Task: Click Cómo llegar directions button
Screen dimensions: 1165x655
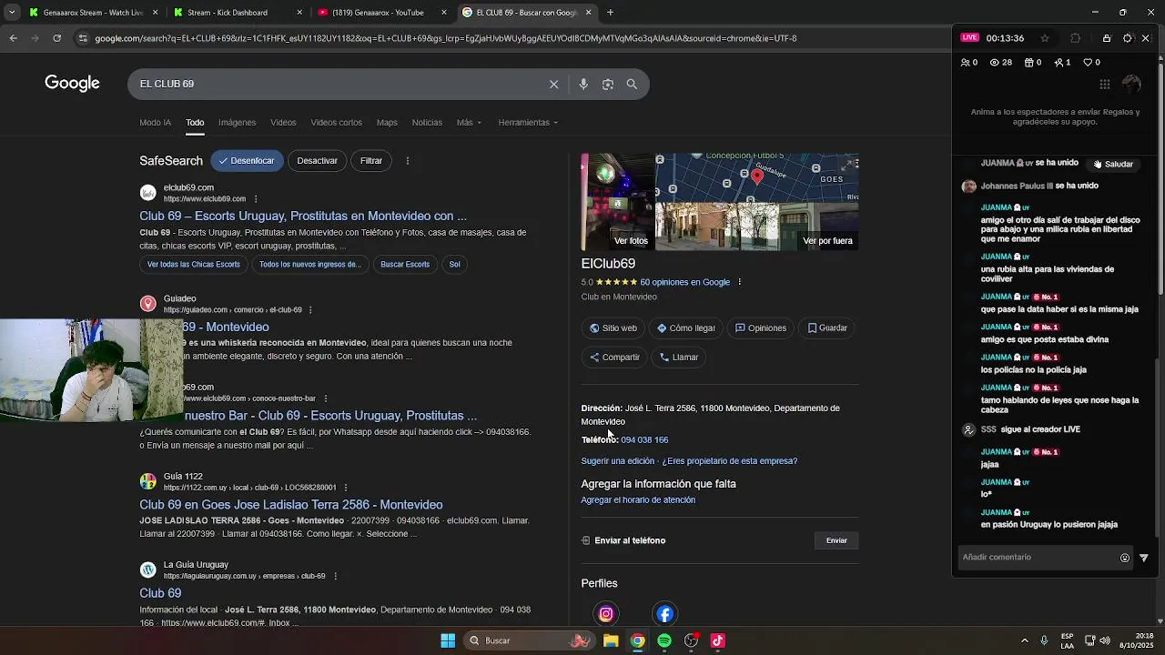Action: [686, 328]
